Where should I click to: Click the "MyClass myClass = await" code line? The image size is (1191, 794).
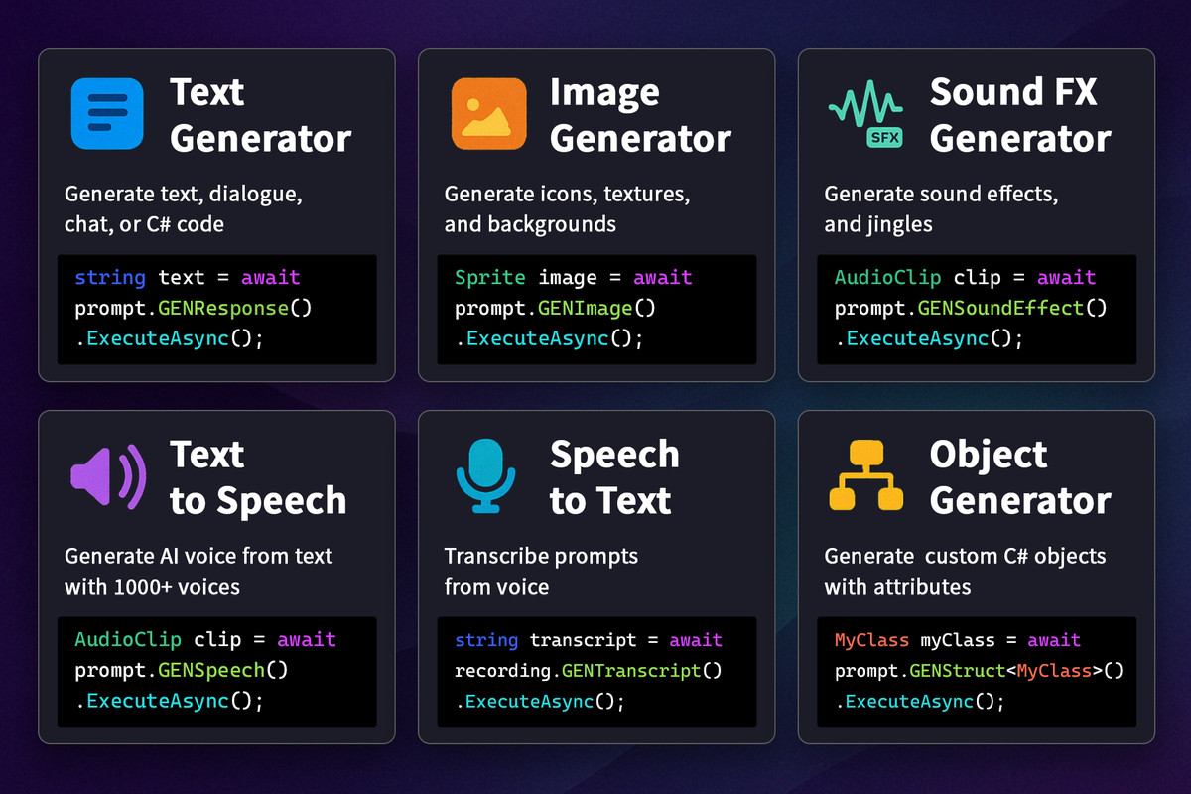click(958, 640)
